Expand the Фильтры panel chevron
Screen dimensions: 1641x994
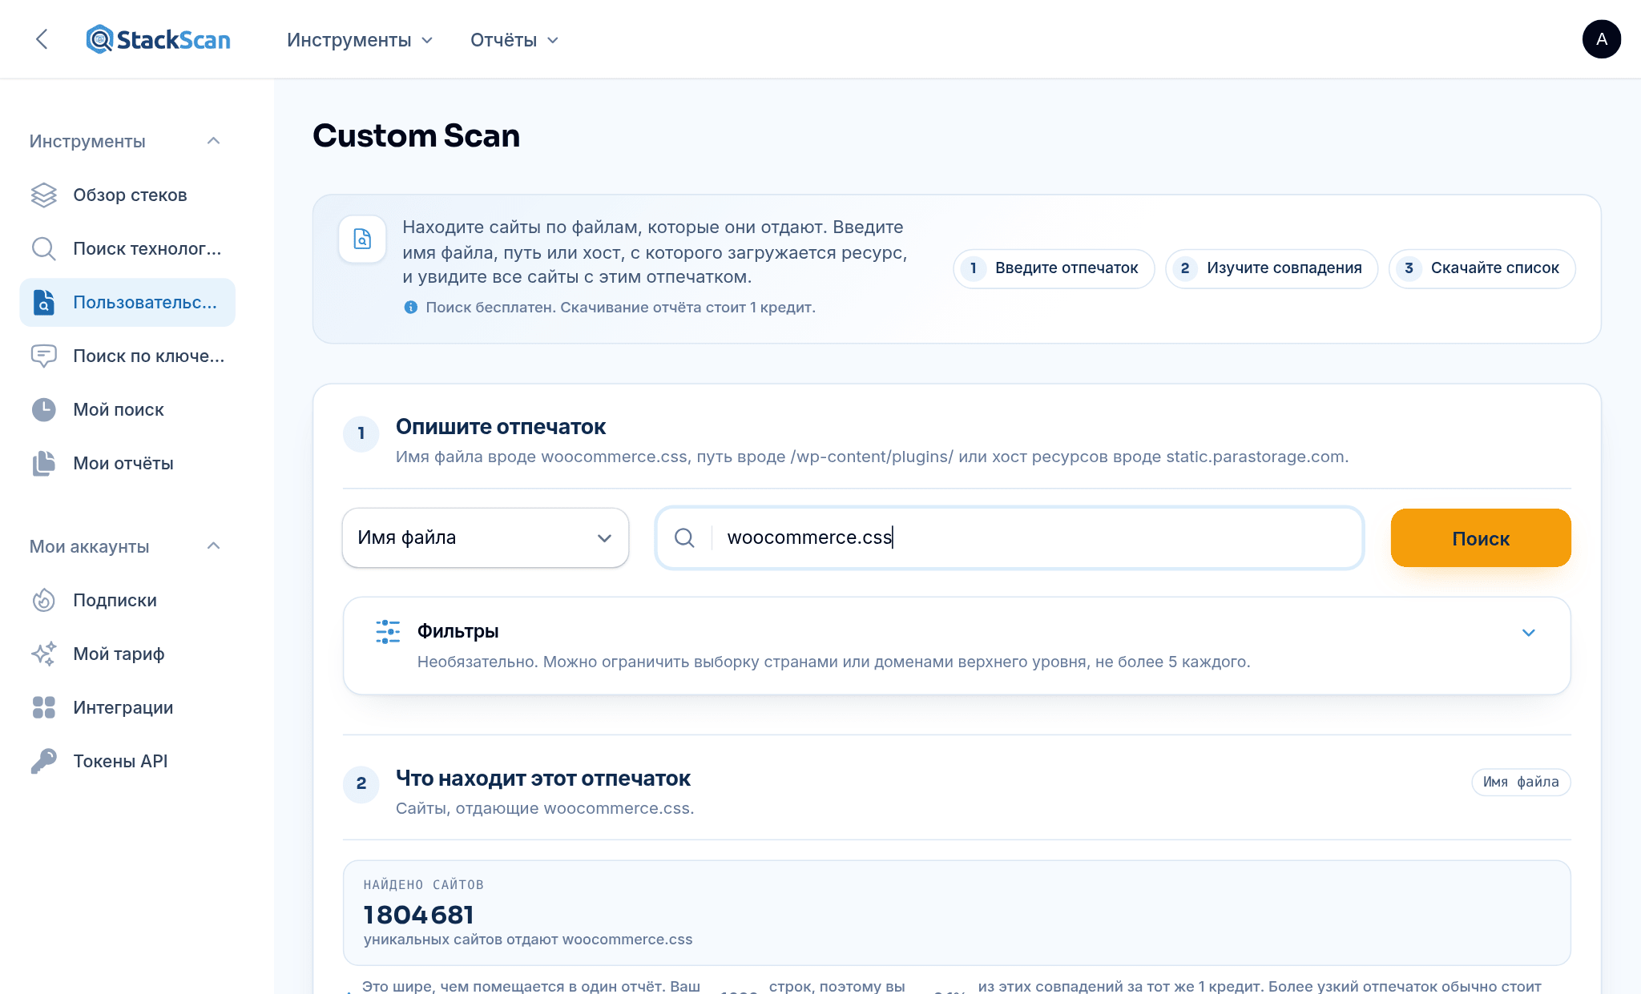(x=1528, y=633)
